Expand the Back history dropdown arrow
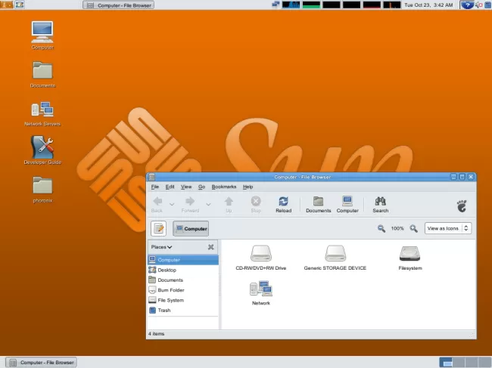Viewport: 492px width, 368px height. tap(172, 203)
